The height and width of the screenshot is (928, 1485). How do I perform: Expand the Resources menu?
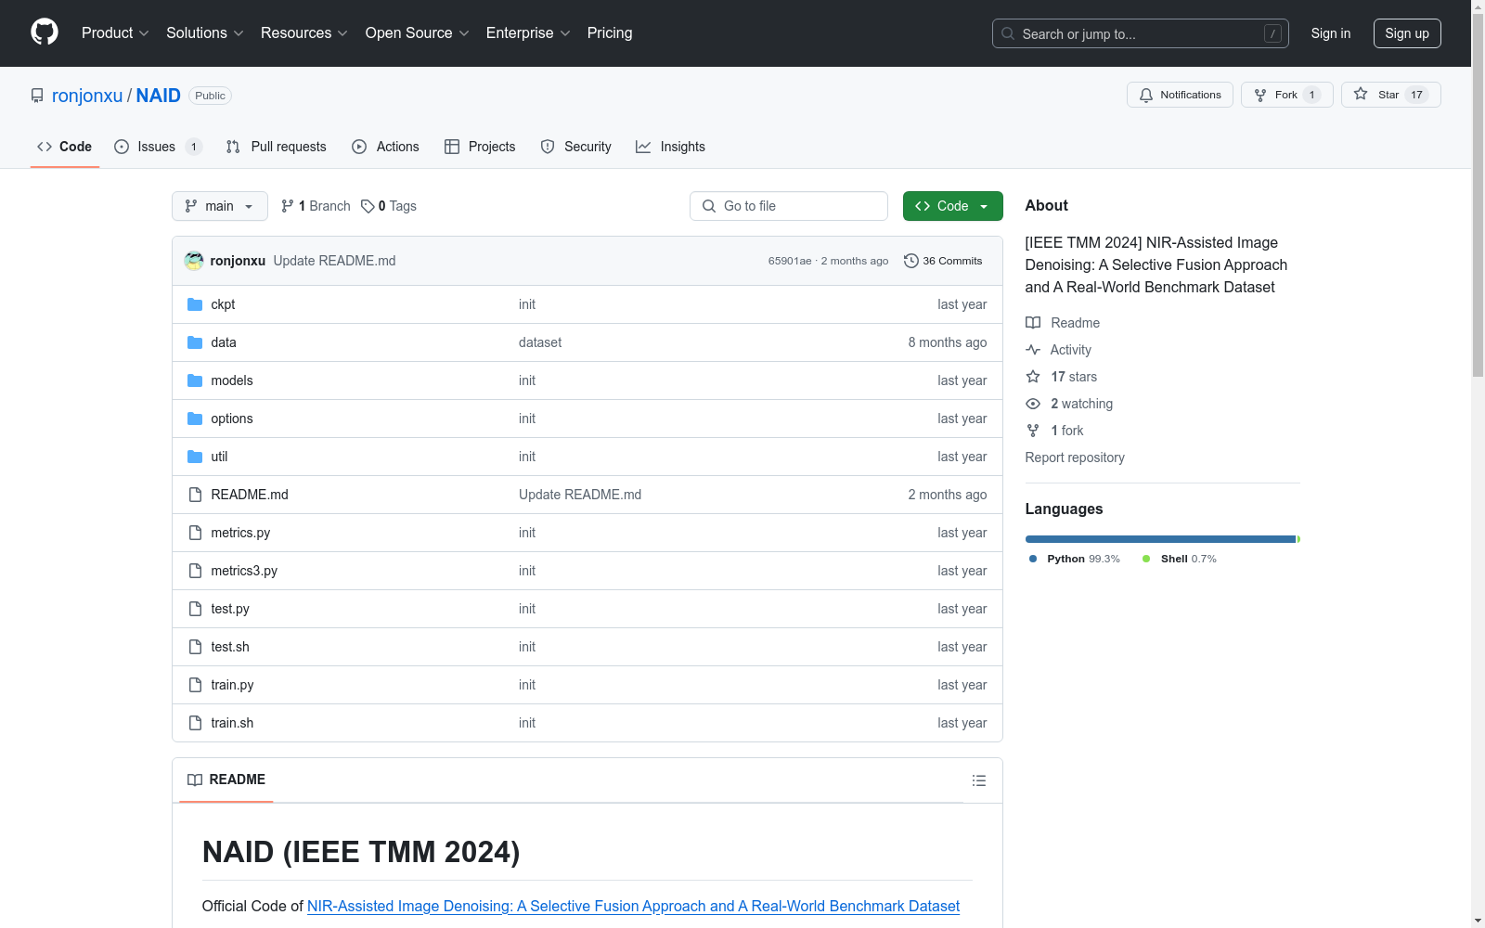[304, 33]
